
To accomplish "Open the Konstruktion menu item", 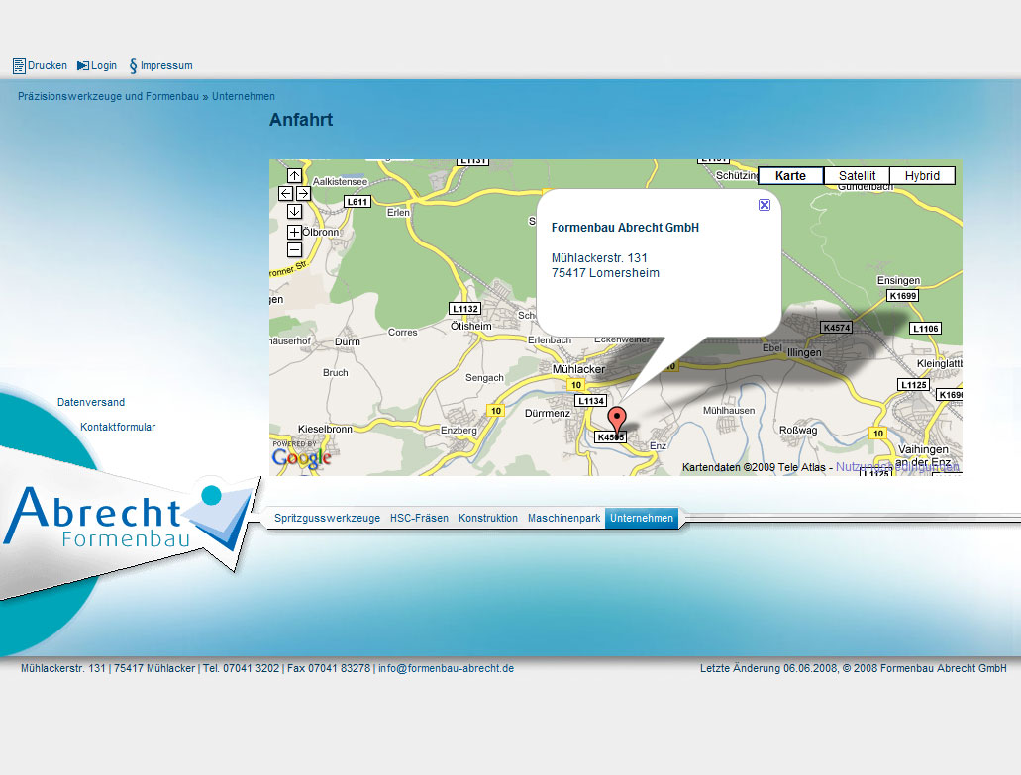I will point(488,518).
